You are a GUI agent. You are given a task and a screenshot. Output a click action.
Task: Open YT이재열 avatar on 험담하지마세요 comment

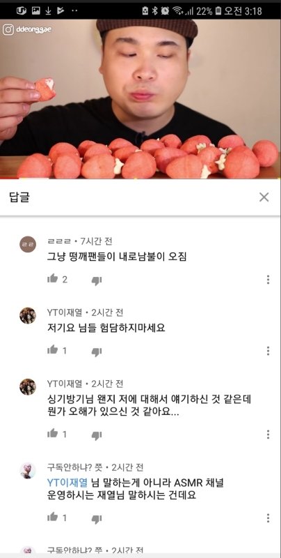point(28,316)
